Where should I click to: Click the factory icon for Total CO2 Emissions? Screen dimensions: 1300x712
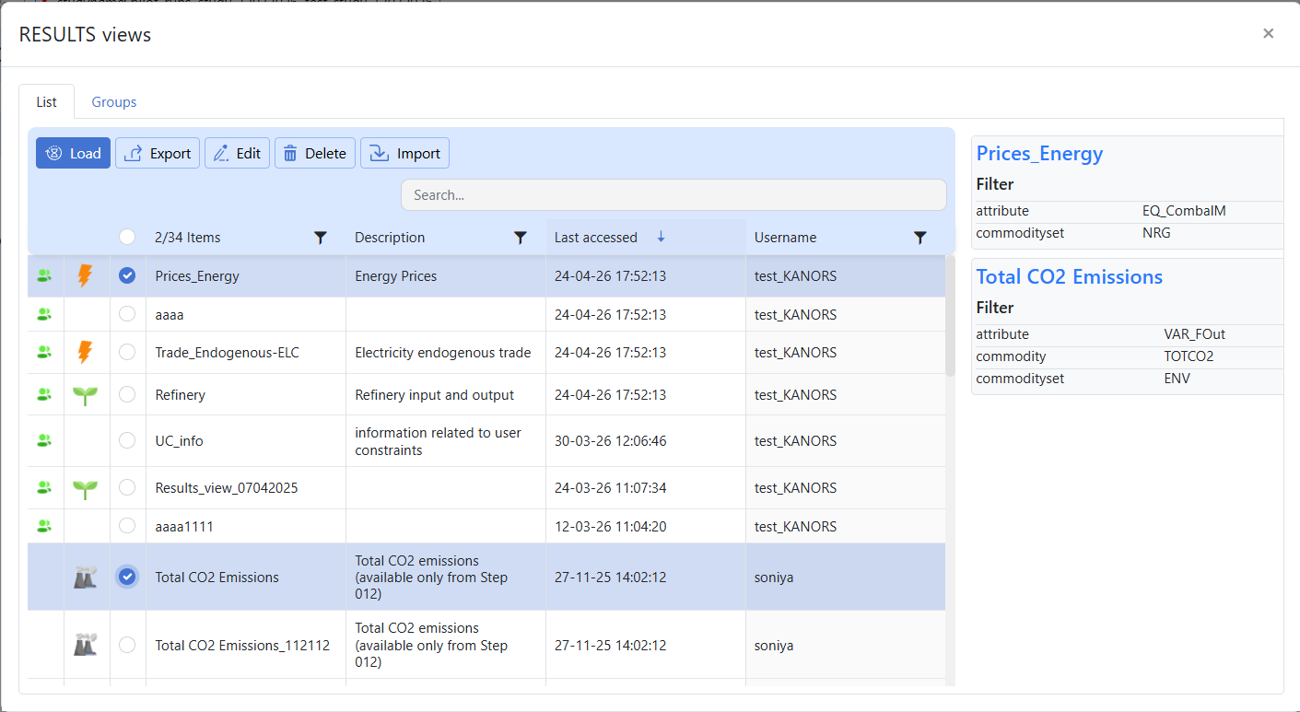coord(85,578)
